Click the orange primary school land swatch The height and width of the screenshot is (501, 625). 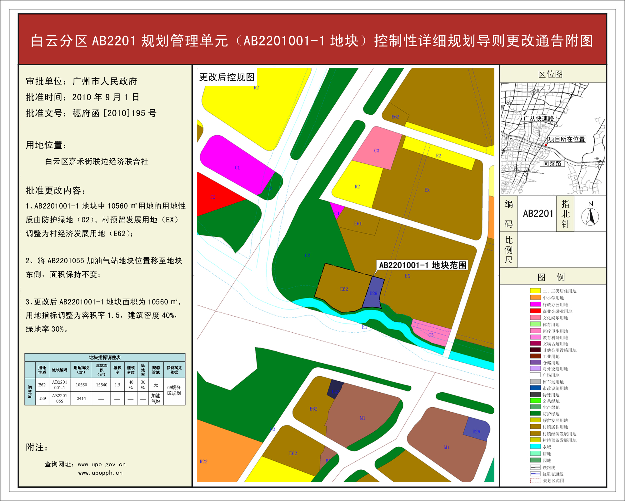(x=535, y=298)
